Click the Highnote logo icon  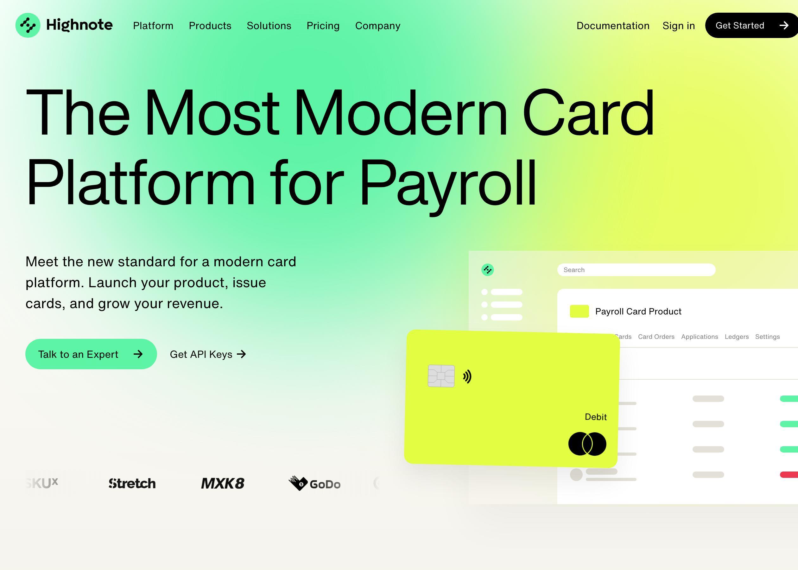point(27,25)
